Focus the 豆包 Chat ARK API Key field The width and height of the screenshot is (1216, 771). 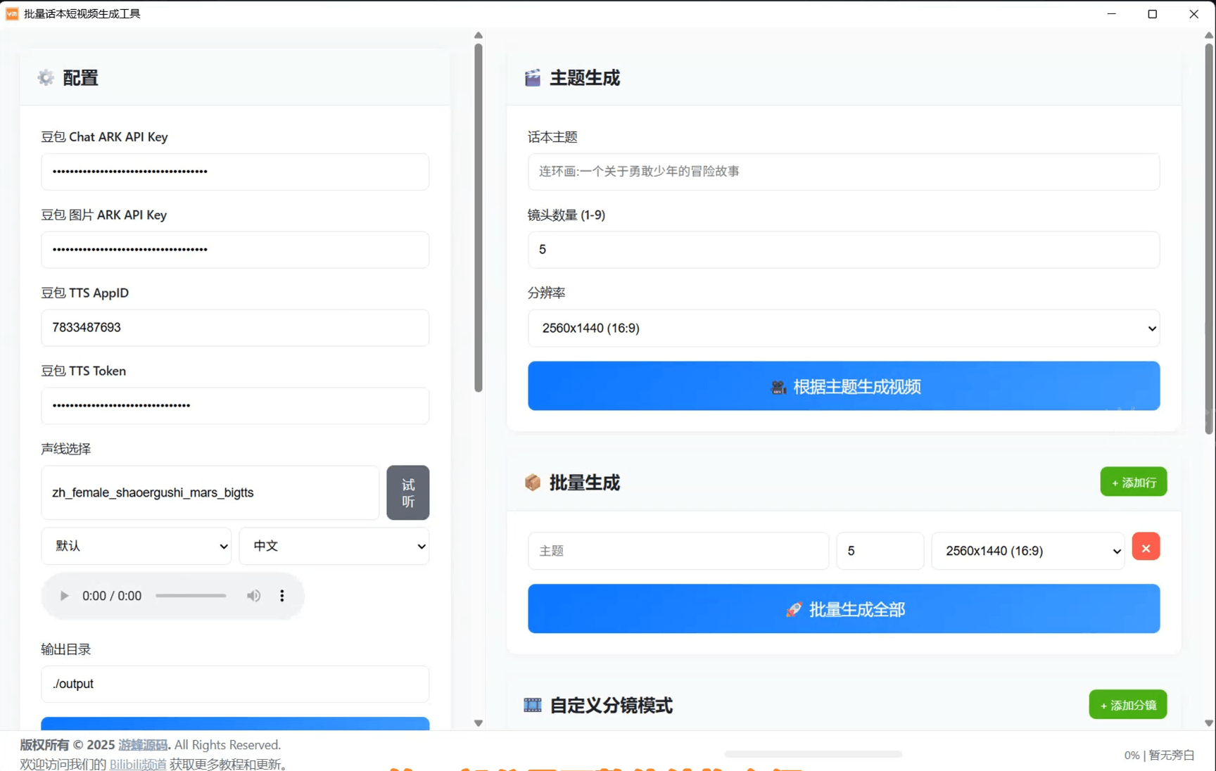click(x=235, y=172)
